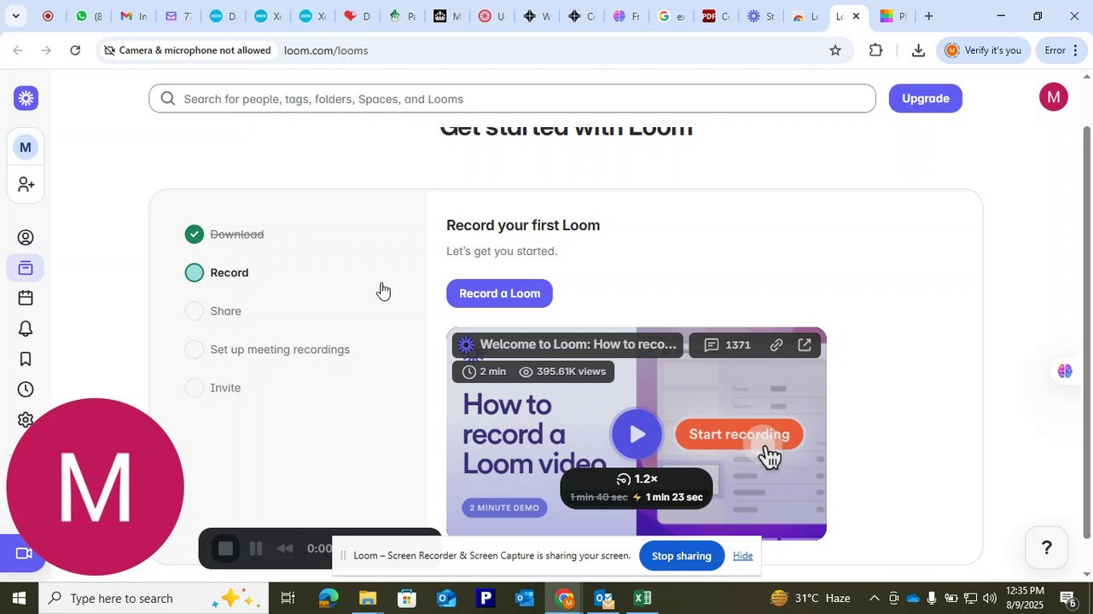Click the 1.2x playback speed control

pos(637,479)
